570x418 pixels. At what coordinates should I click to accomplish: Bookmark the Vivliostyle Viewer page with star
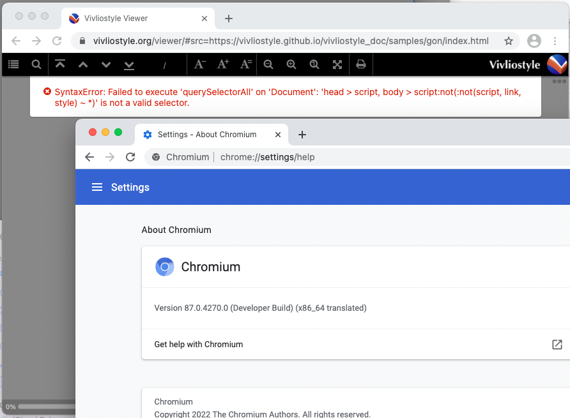[509, 41]
